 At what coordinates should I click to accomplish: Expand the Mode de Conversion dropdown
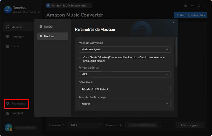pyautogui.click(x=124, y=50)
